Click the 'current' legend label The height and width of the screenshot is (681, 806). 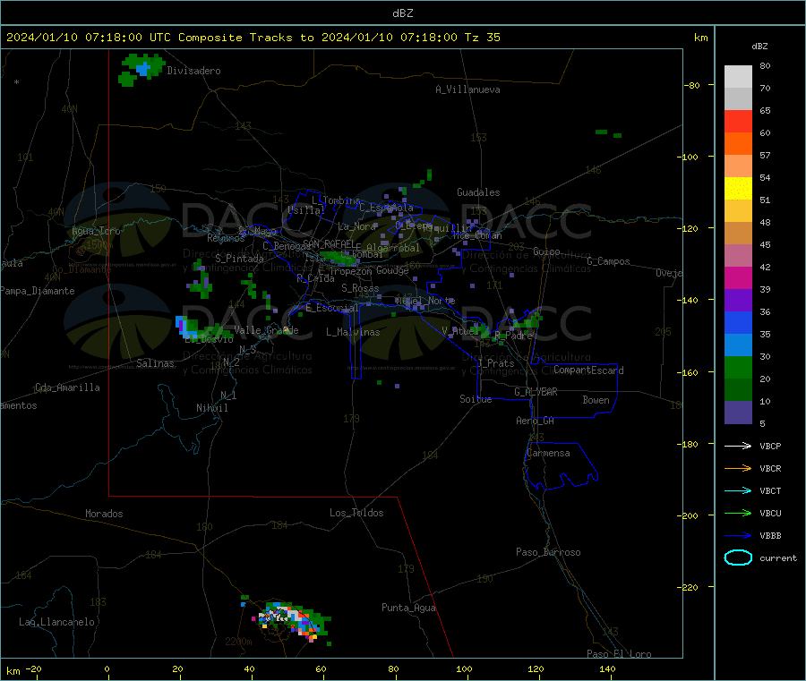click(777, 558)
